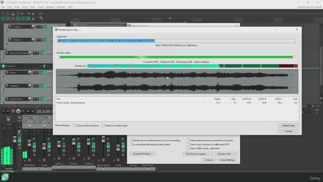The width and height of the screenshot is (323, 182).
Task: Click the master pan knob in mixer
Action: click(x=8, y=120)
